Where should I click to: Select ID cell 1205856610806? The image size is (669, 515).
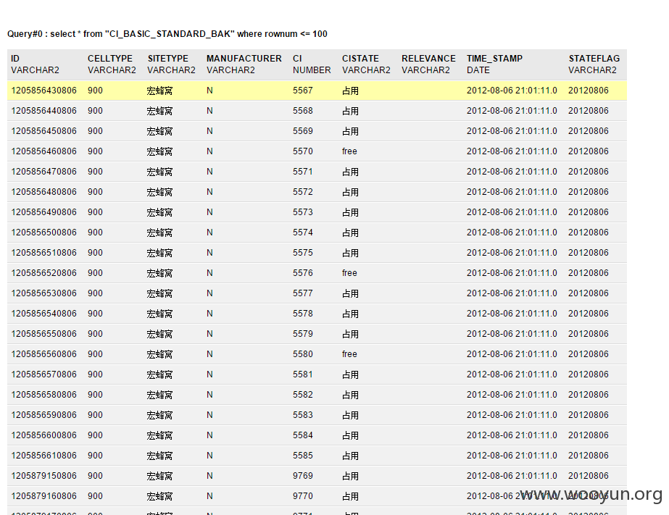[x=44, y=456]
